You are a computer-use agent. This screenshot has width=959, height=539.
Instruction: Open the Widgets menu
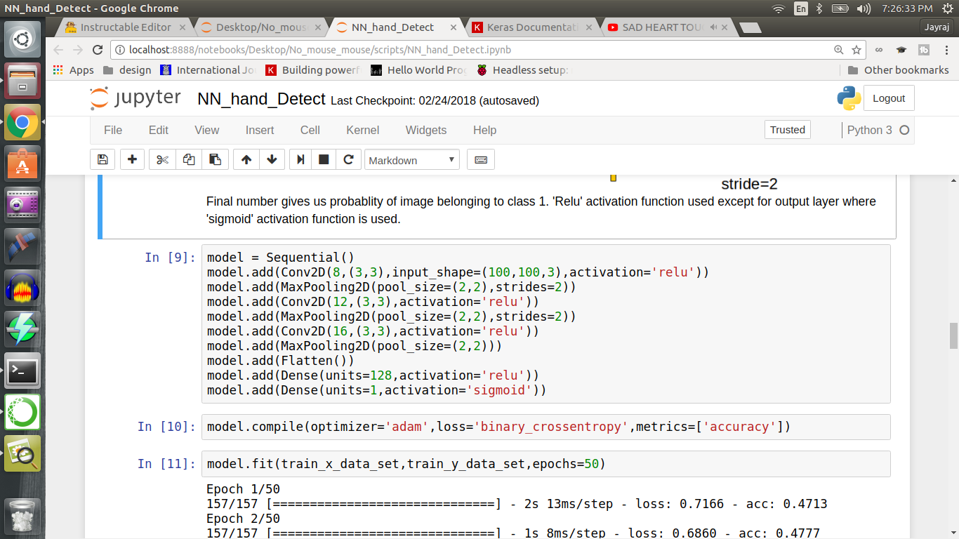[426, 130]
